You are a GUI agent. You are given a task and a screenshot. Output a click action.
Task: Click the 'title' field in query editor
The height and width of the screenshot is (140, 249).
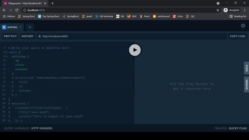point(19,65)
